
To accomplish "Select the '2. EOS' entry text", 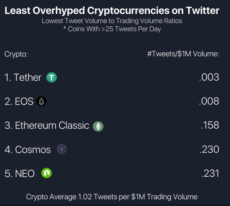I will tap(19, 101).
